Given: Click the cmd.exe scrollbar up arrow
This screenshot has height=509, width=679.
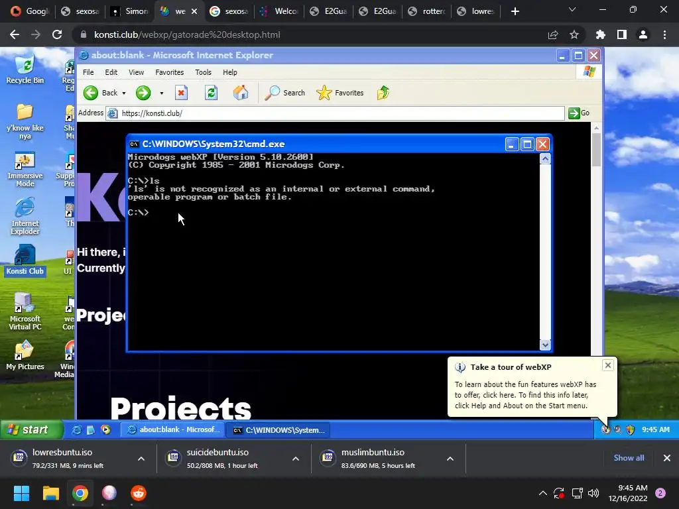Looking at the screenshot, I should [x=545, y=159].
